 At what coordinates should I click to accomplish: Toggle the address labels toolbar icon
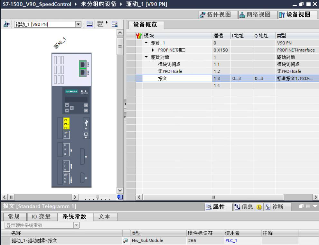[89, 24]
